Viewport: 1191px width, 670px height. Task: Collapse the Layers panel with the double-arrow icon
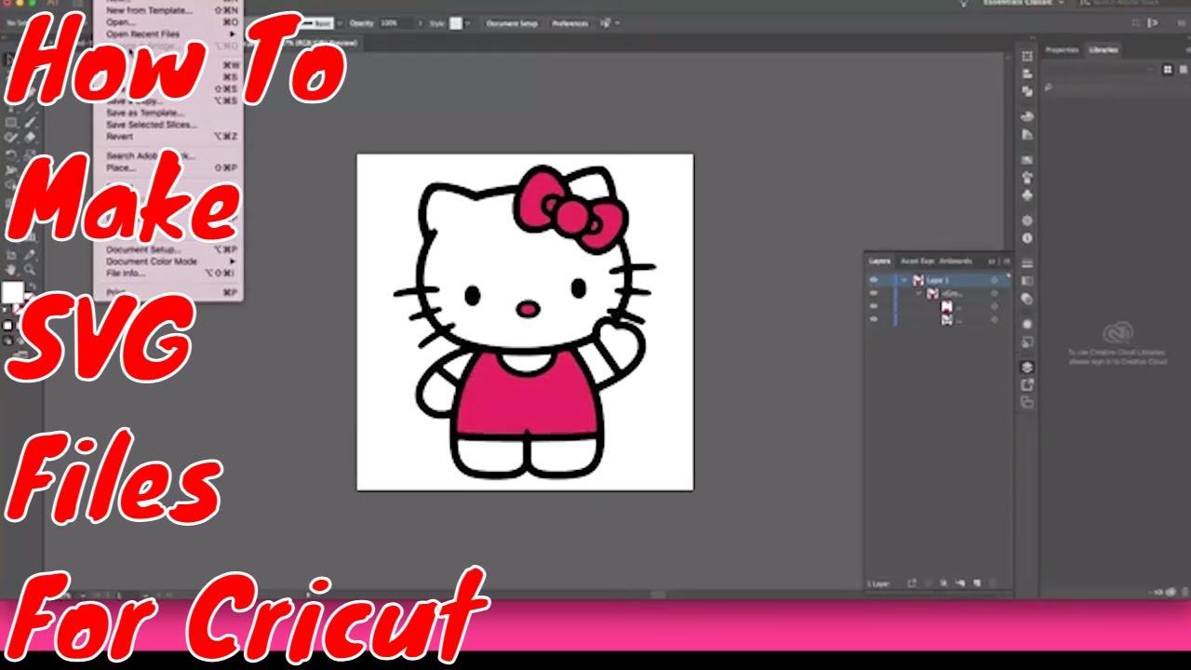991,261
